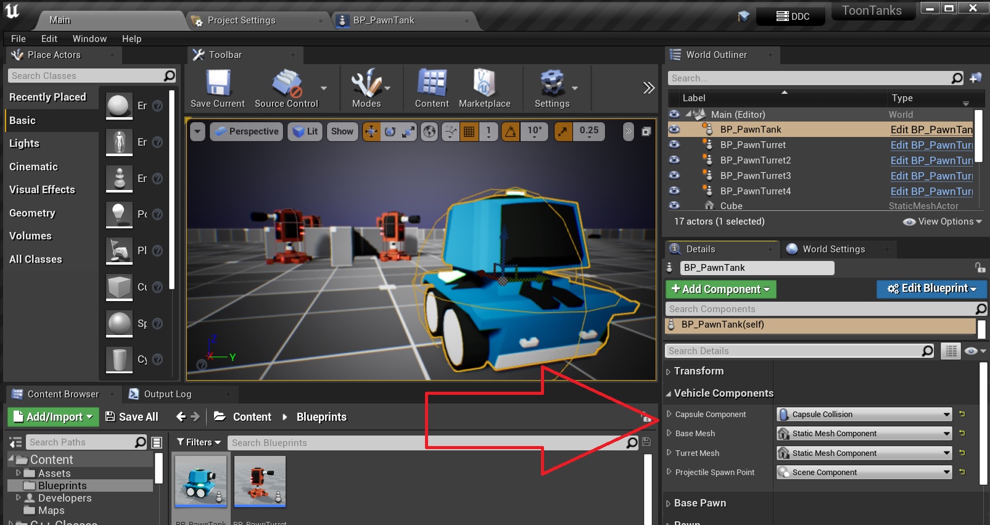Switch to the World Settings tab
The height and width of the screenshot is (525, 990).
[833, 249]
